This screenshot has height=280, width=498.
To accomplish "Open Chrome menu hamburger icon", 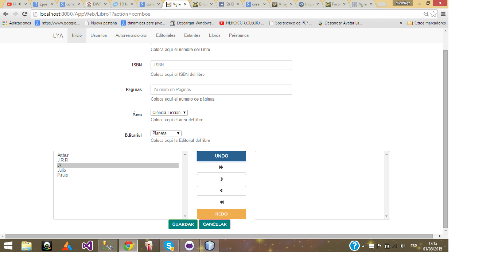I will (443, 14).
